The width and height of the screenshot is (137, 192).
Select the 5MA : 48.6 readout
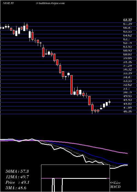point(16,188)
